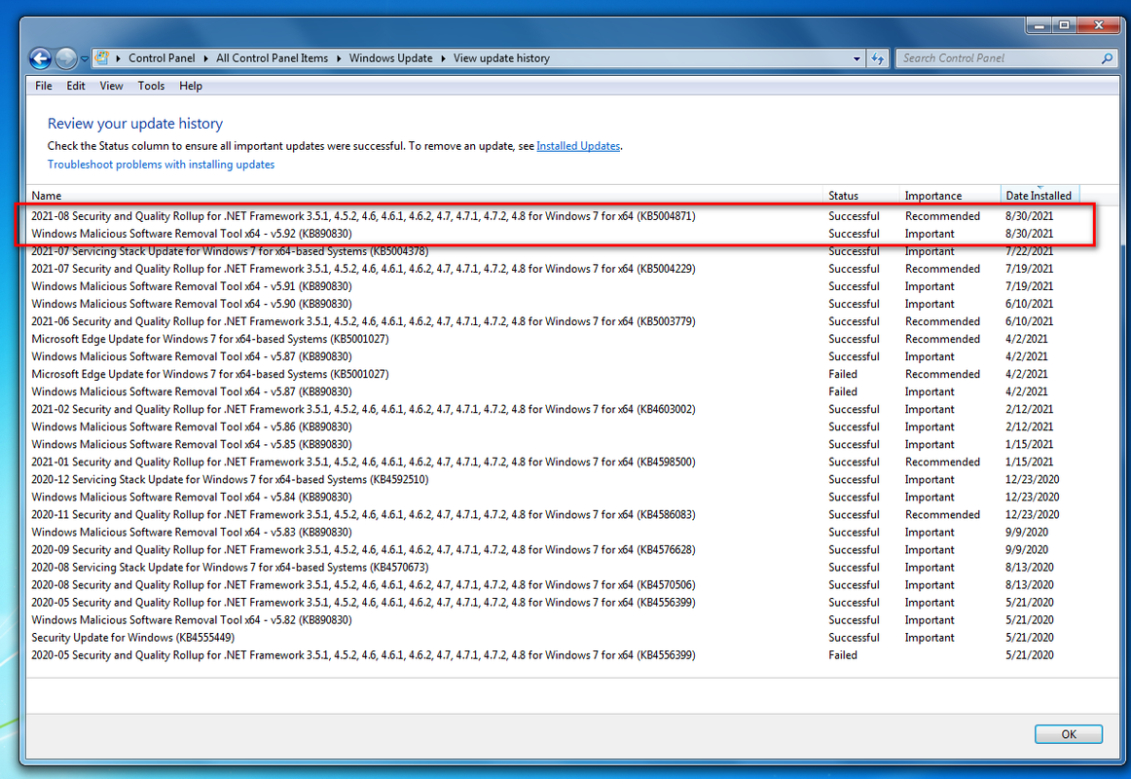Select 2021-07 Servicing Stack Update KB5004378
The height and width of the screenshot is (779, 1131).
click(x=554, y=251)
